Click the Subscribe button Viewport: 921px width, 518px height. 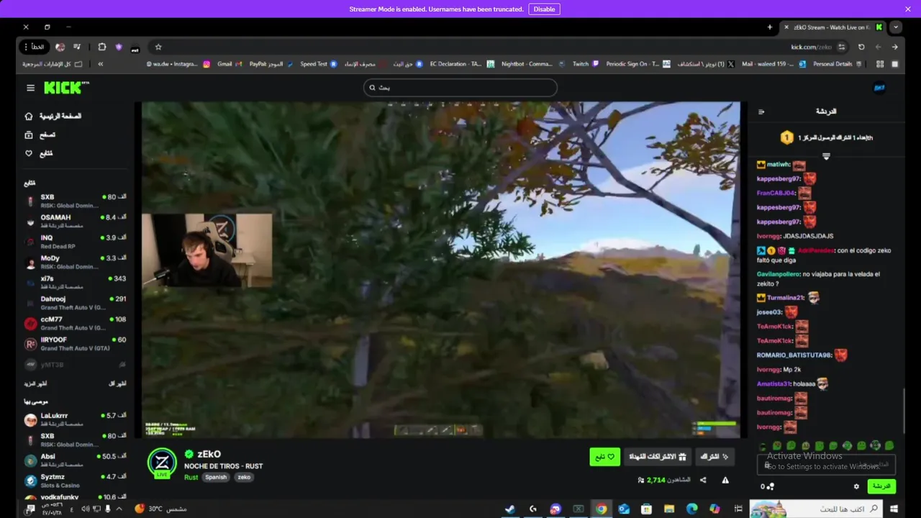[x=714, y=457]
